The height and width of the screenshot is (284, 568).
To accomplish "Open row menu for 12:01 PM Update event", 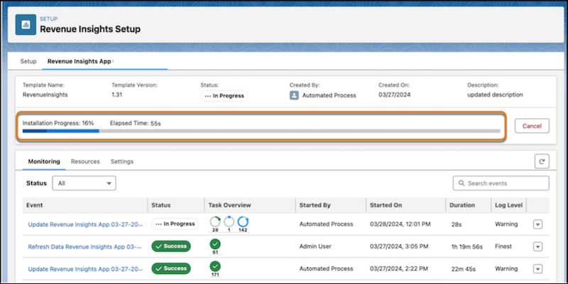I will pyautogui.click(x=538, y=224).
